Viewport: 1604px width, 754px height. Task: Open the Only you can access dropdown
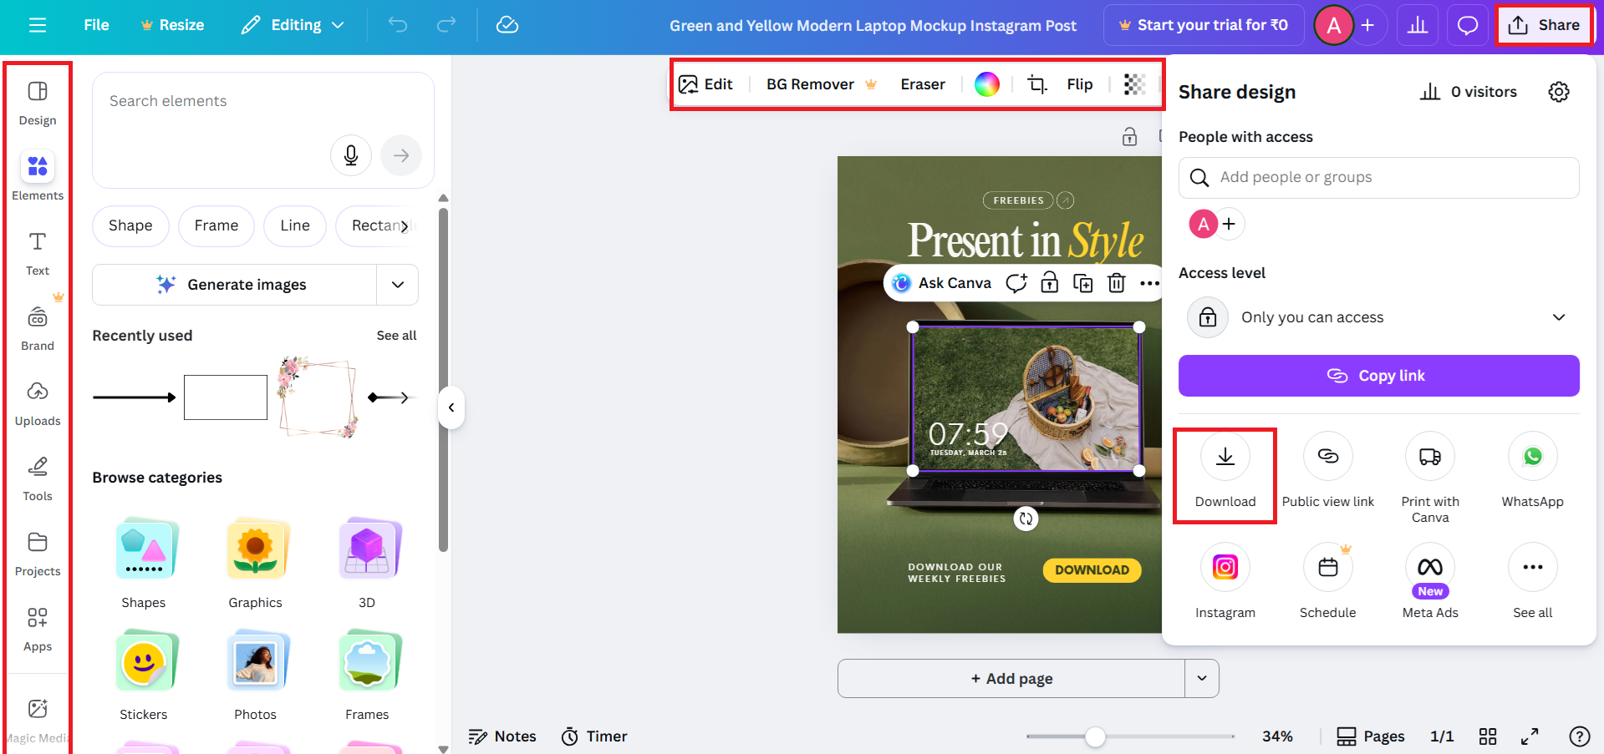point(1558,317)
